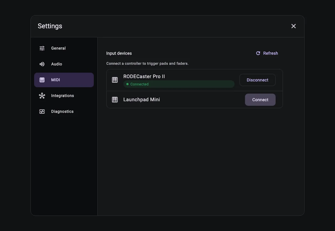Viewport: 335px width, 231px height.
Task: Click the Integrations hub icon
Action: pyautogui.click(x=42, y=95)
